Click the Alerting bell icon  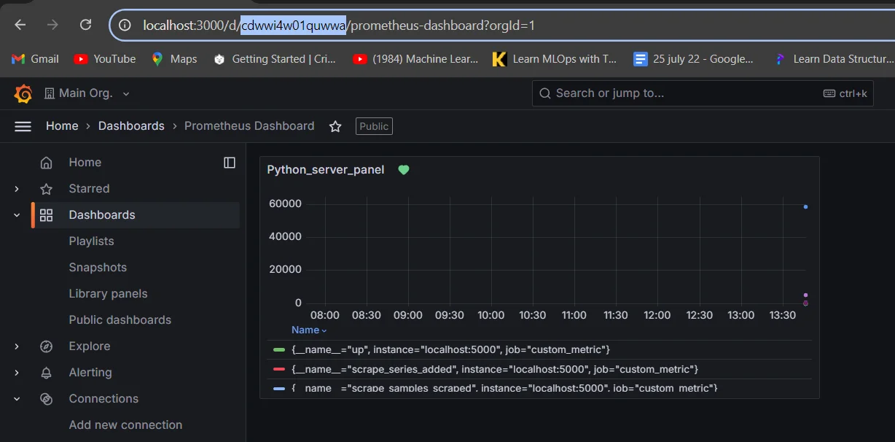(x=47, y=373)
